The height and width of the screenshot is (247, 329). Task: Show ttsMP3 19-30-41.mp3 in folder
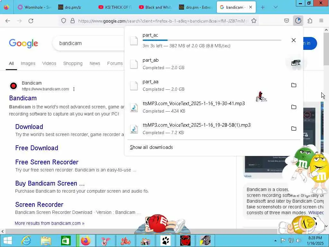click(294, 107)
